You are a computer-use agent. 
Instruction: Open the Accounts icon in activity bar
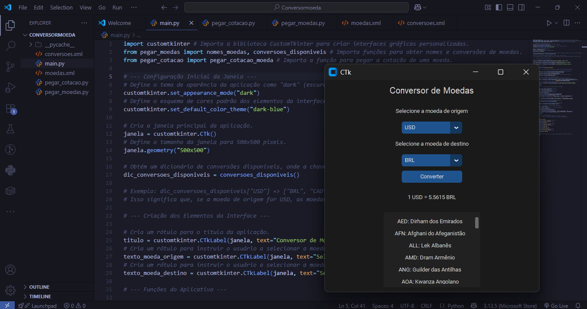[x=10, y=270]
